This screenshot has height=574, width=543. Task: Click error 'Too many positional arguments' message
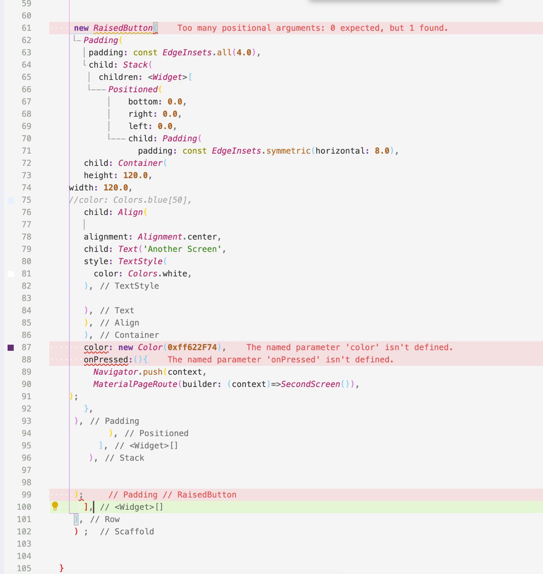(312, 28)
